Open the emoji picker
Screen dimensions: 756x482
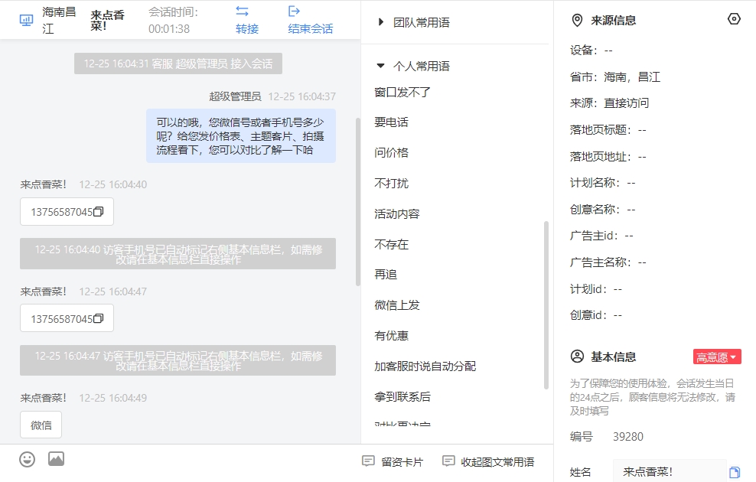pyautogui.click(x=27, y=459)
